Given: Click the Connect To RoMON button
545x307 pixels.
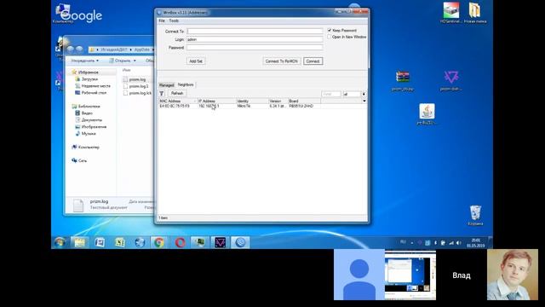Looking at the screenshot, I should 282,61.
